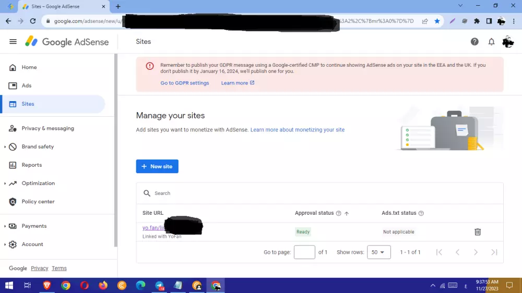Click the Brand safety blocked-circle icon

13,146
